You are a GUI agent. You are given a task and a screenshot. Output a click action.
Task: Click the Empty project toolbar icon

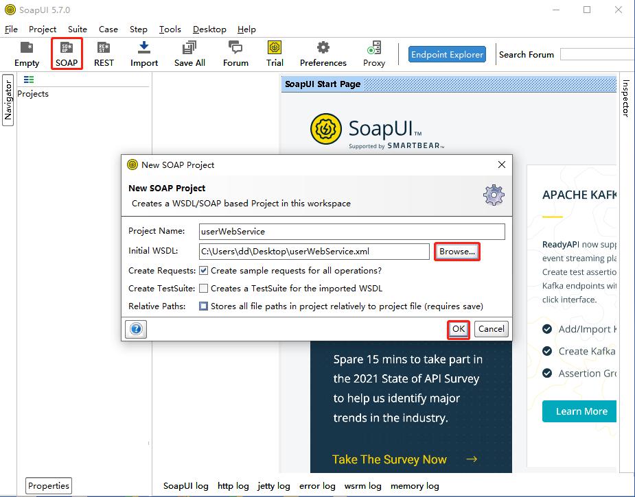pyautogui.click(x=27, y=54)
